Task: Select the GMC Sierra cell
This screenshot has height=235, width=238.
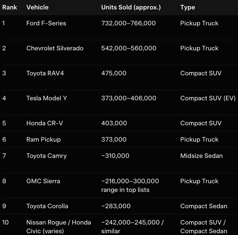Action: tap(43, 181)
